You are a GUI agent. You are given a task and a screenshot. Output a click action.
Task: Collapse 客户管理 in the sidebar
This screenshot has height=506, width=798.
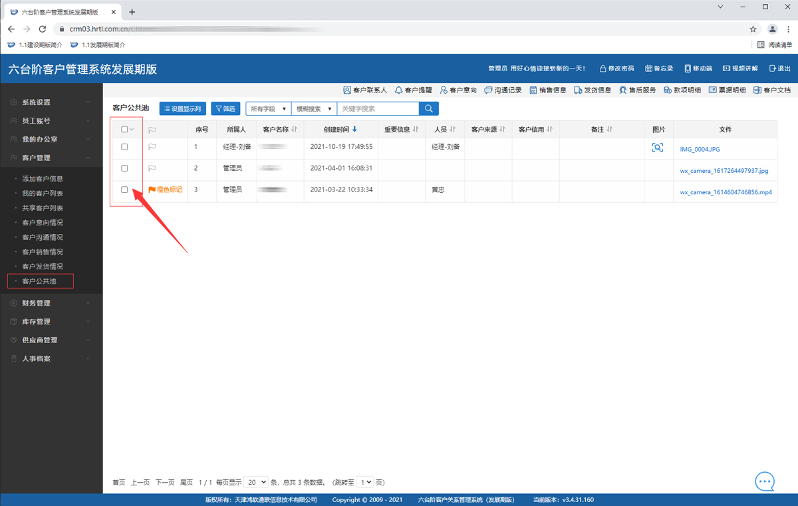(51, 158)
